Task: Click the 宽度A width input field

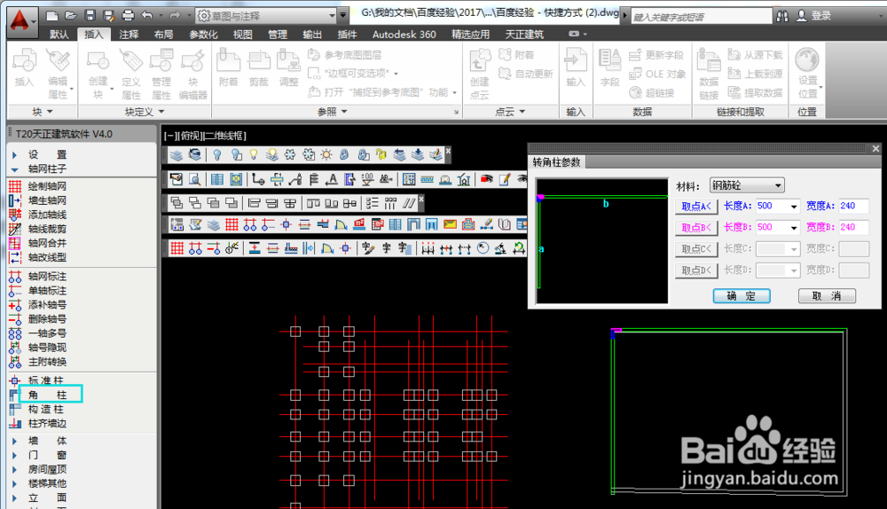Action: point(854,207)
